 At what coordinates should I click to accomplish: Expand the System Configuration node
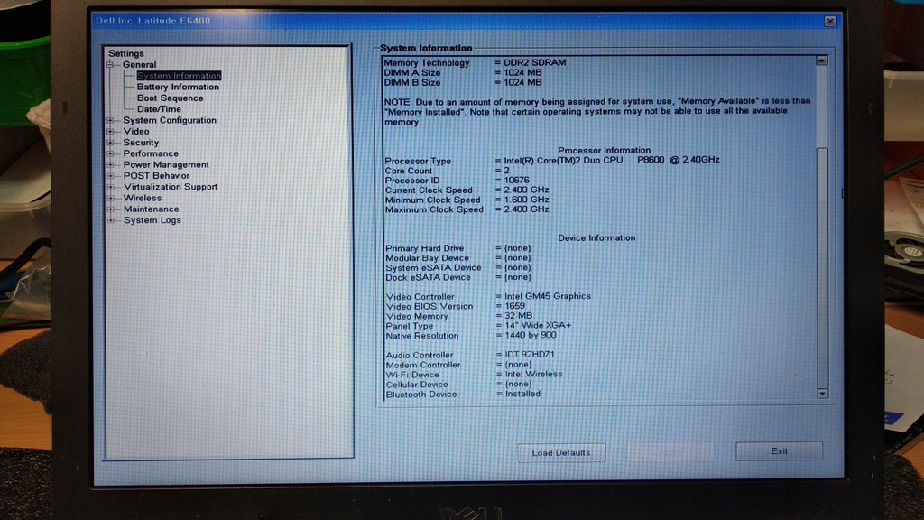pyautogui.click(x=110, y=120)
